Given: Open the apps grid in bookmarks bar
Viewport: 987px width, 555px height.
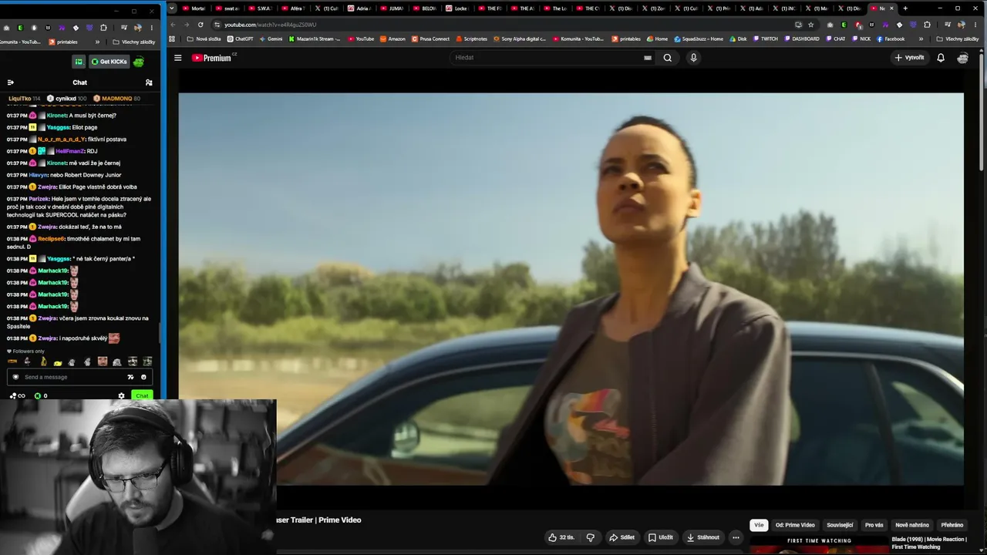Looking at the screenshot, I should [172, 39].
